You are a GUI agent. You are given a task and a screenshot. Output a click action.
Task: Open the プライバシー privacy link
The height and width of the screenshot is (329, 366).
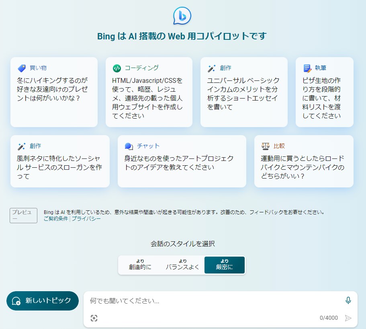tap(86, 219)
